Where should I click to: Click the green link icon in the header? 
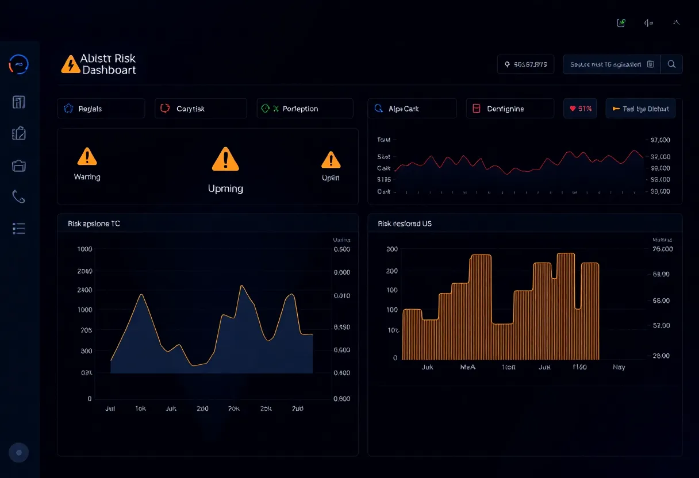(x=621, y=22)
